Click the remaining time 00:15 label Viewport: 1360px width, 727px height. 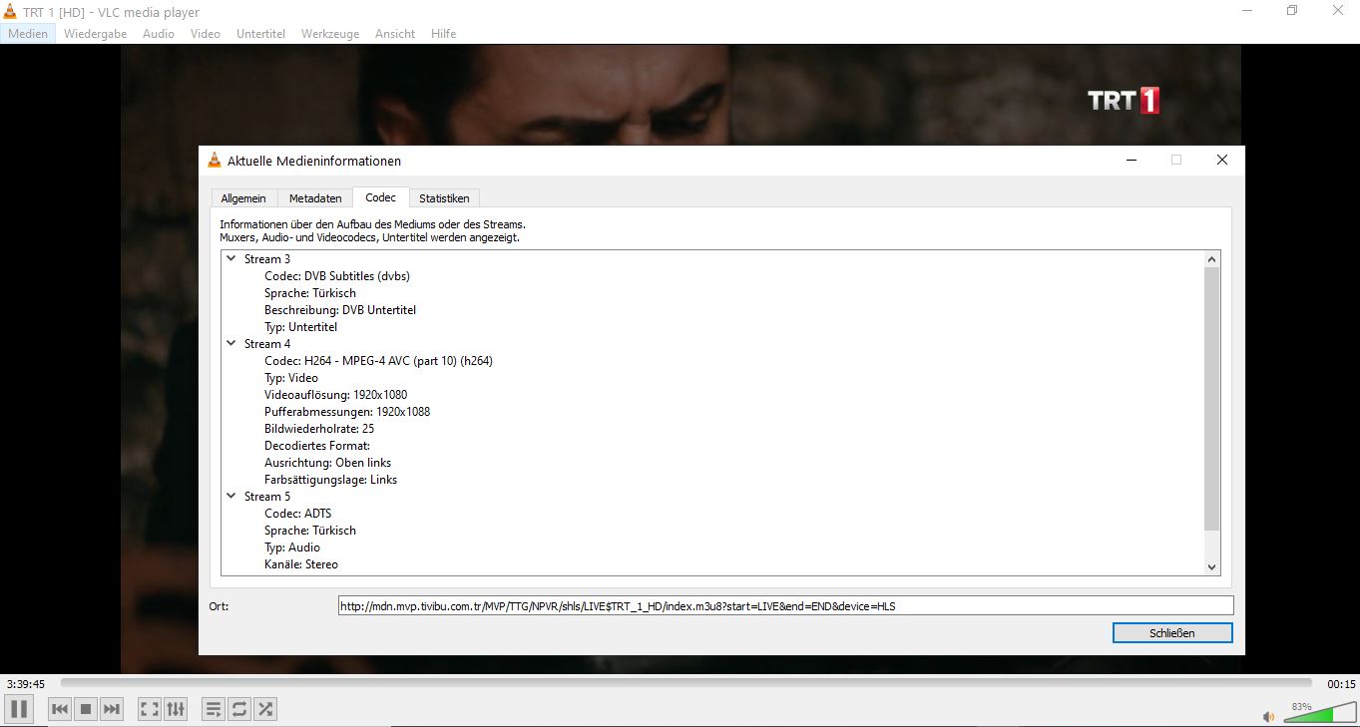1341,684
